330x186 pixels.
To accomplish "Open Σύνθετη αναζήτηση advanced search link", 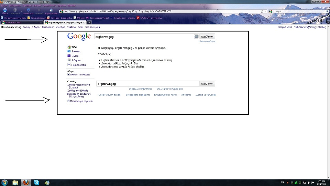I will point(207,41).
